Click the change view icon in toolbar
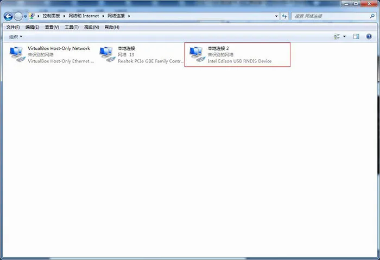380x260 pixels. click(337, 37)
